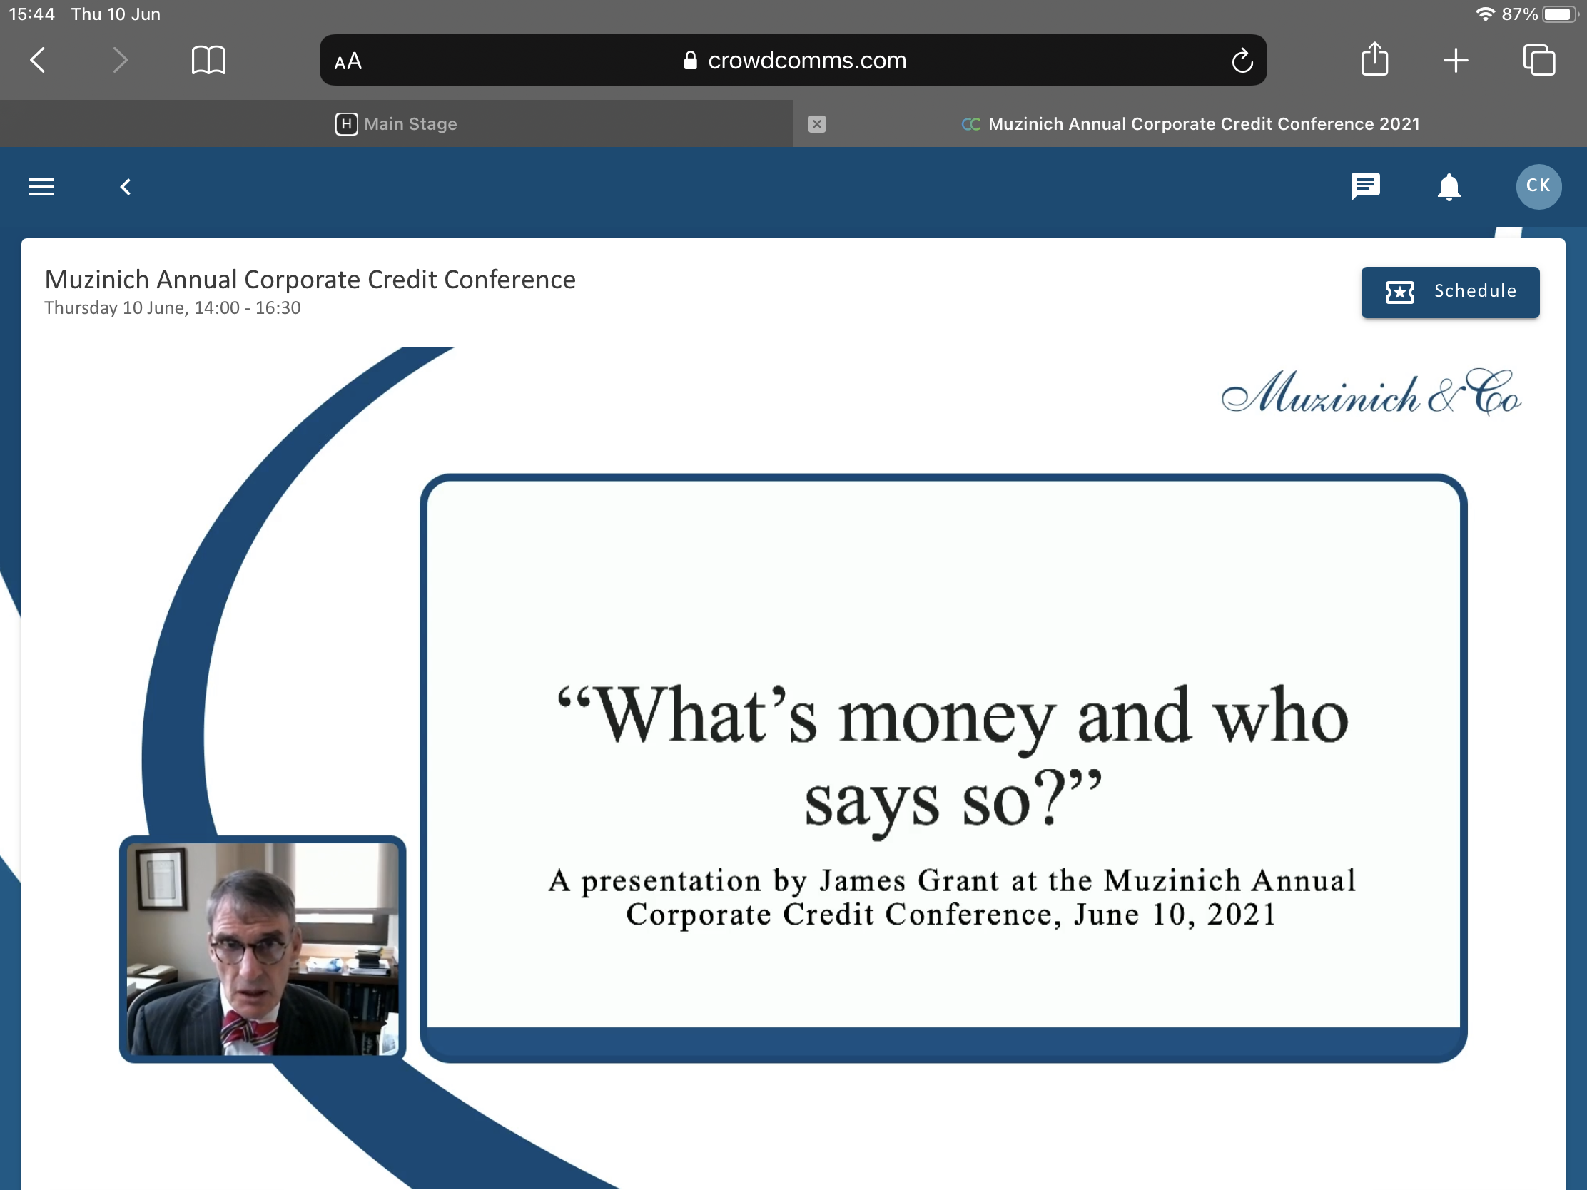The height and width of the screenshot is (1190, 1587).
Task: Click the Muzinich & Co logo
Action: click(1371, 392)
